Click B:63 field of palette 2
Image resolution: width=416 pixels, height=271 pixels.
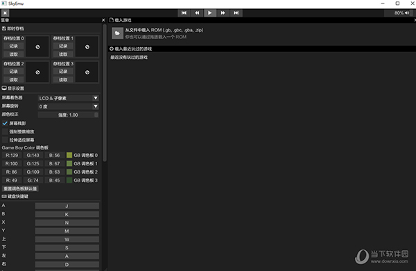[54, 172]
